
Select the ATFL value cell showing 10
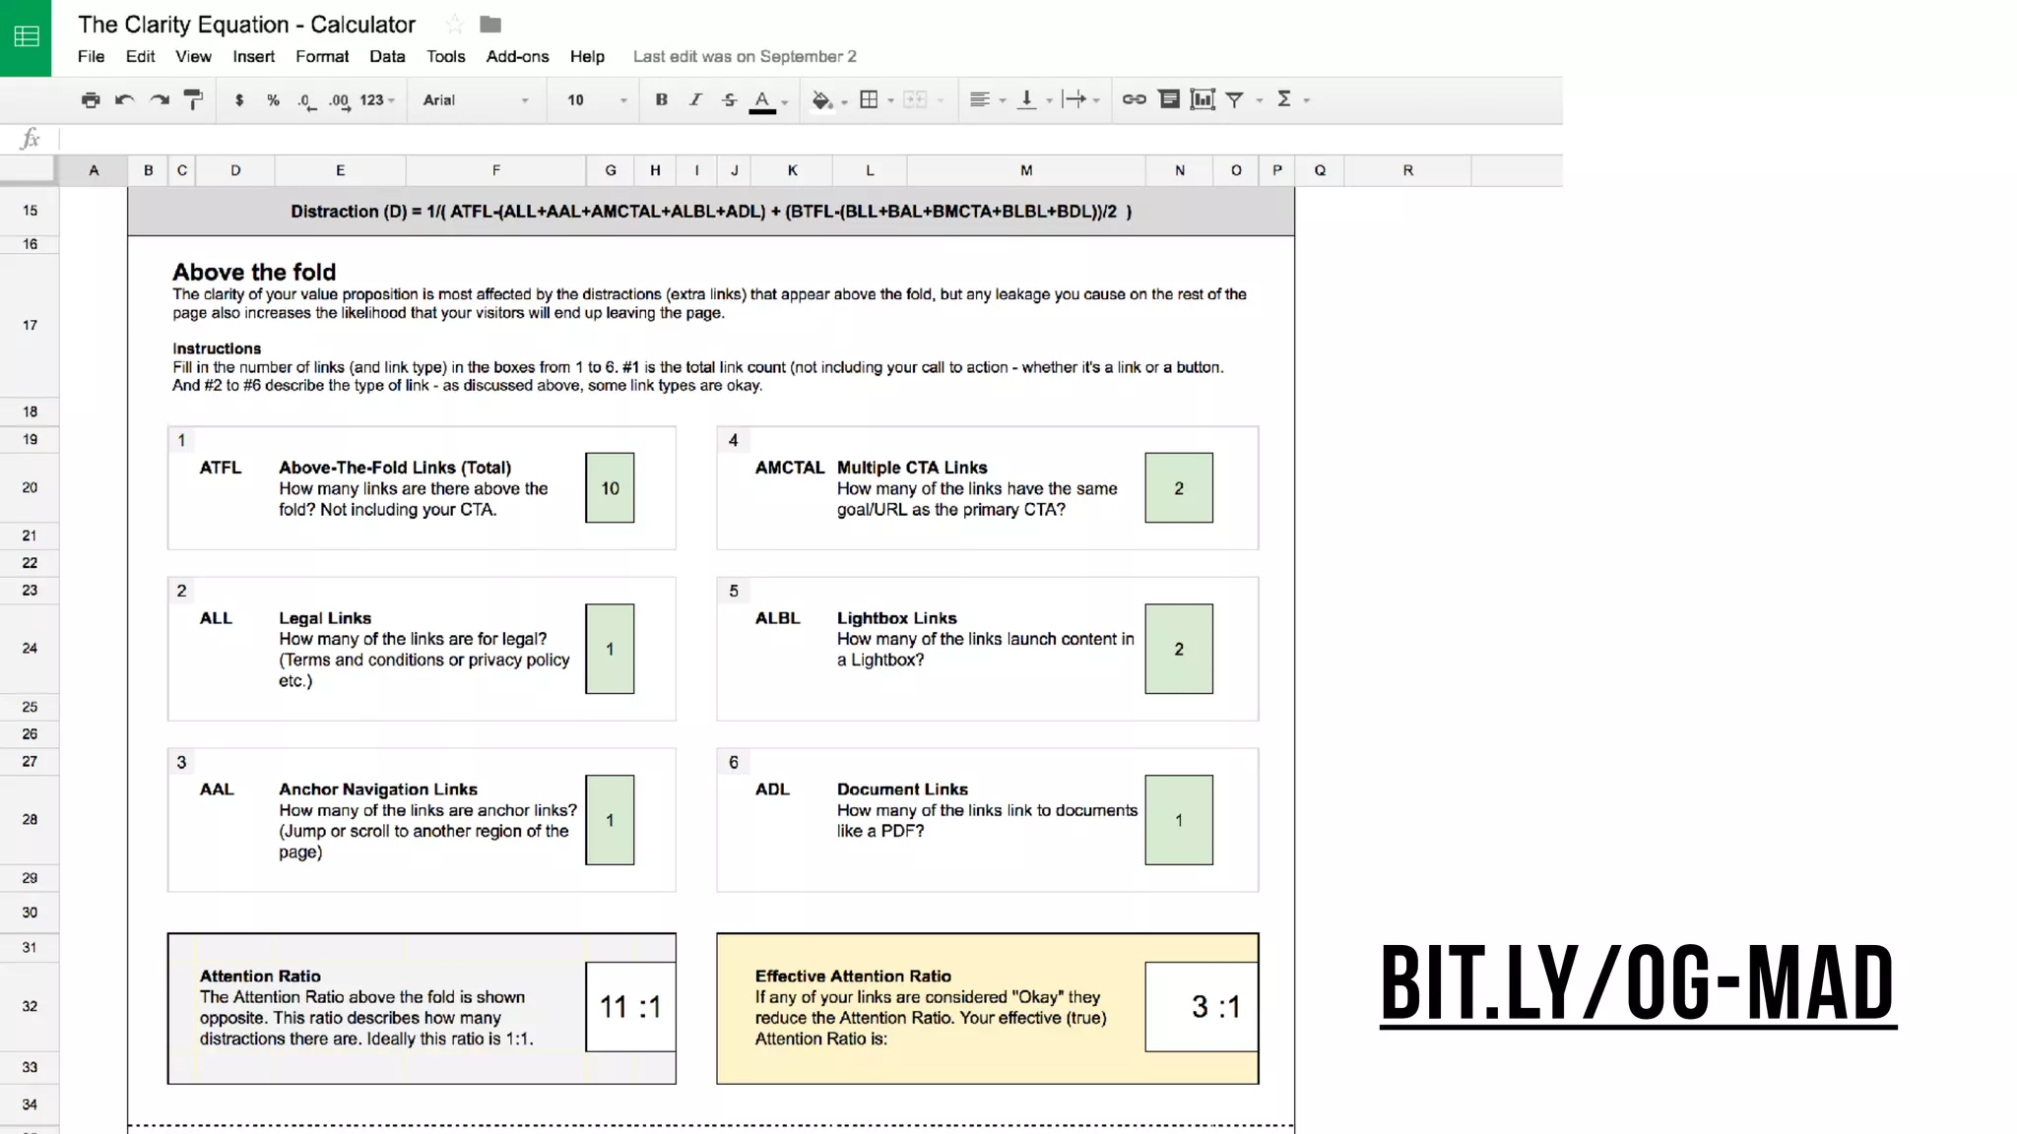click(x=610, y=488)
